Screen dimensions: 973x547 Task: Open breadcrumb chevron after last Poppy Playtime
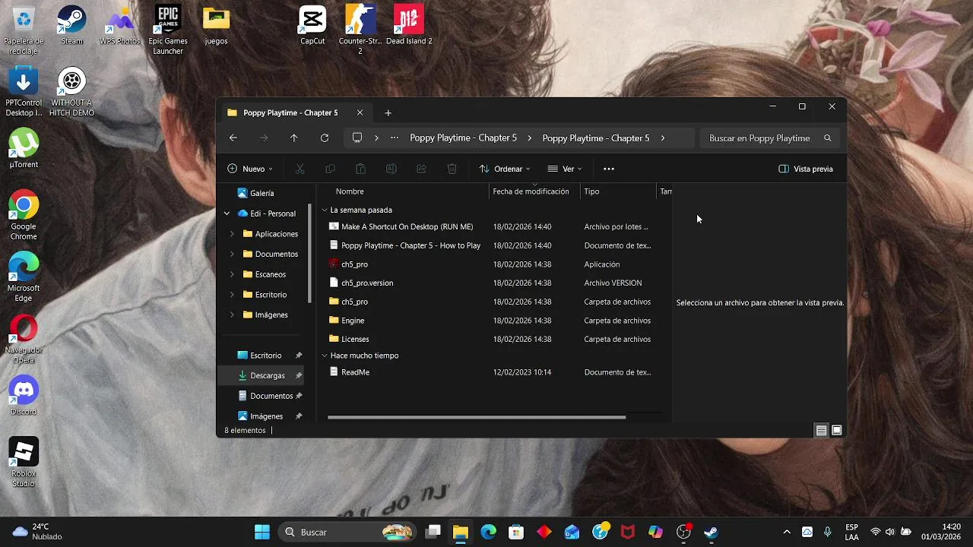tap(663, 138)
